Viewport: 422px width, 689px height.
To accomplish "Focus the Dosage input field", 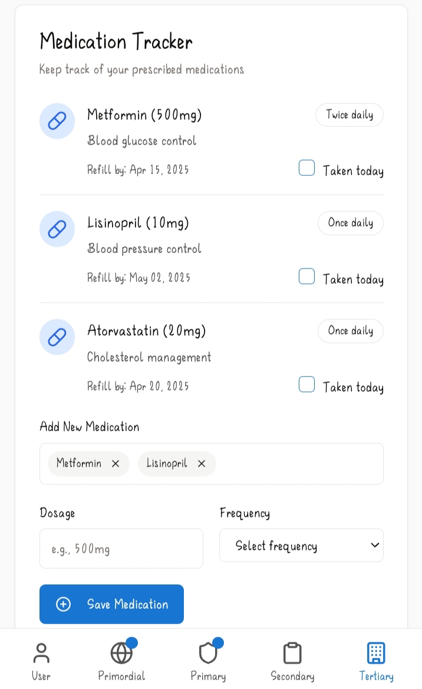I will pyautogui.click(x=121, y=549).
